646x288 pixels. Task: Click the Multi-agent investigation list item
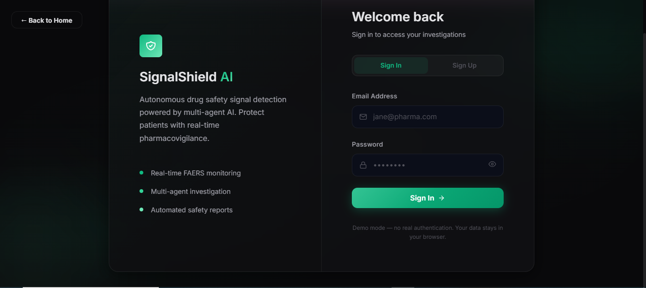(x=191, y=192)
